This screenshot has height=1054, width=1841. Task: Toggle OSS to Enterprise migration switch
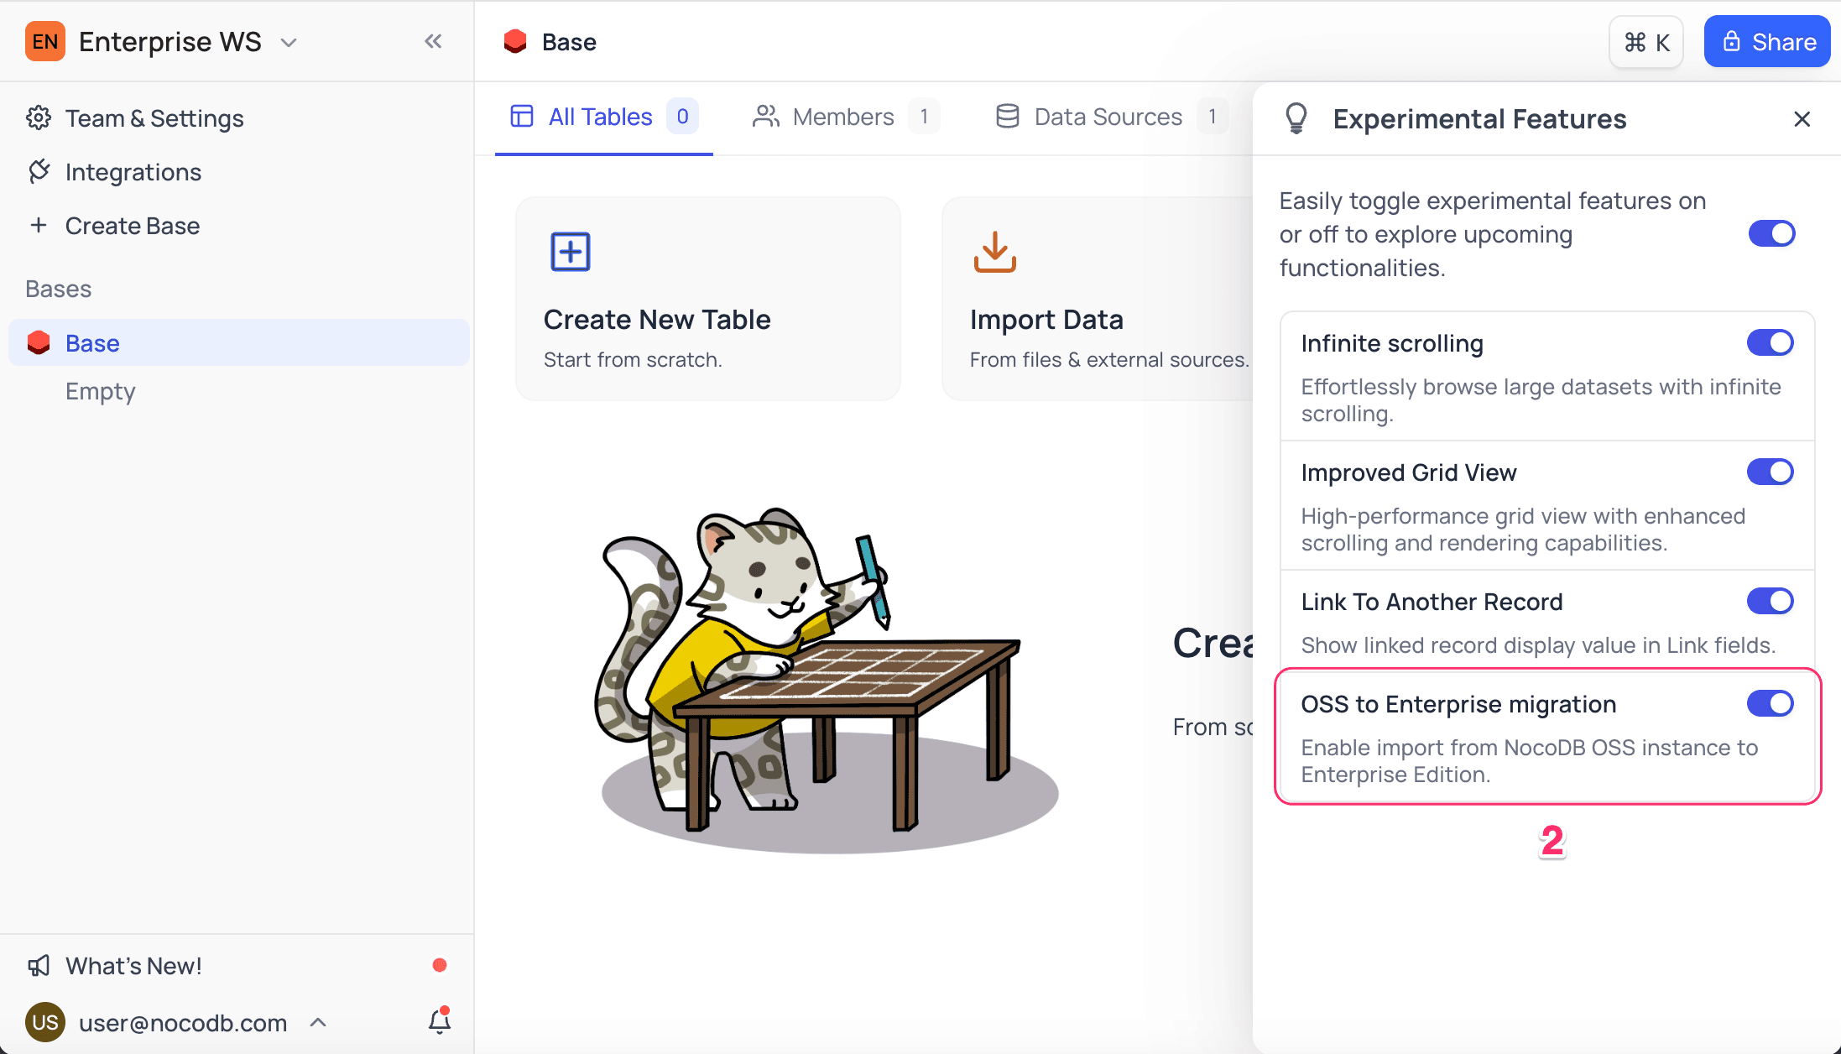(x=1771, y=703)
